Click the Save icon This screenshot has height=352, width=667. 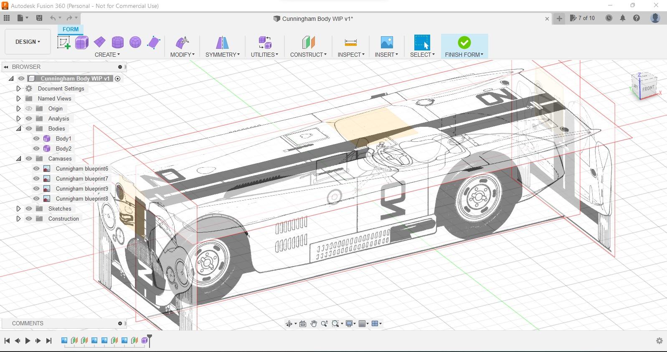(39, 18)
